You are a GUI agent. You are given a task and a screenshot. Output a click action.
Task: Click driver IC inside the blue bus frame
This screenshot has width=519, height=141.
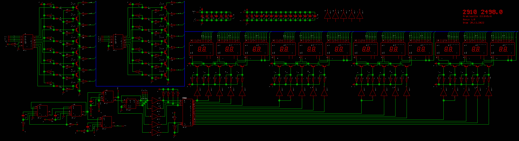point(117,42)
